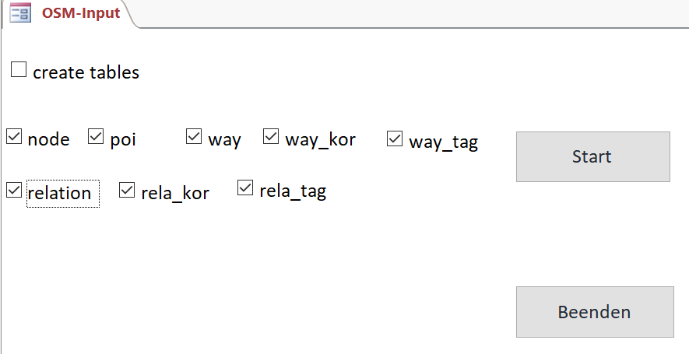689x354 pixels.
Task: Click the 'node' label text
Action: 49,140
